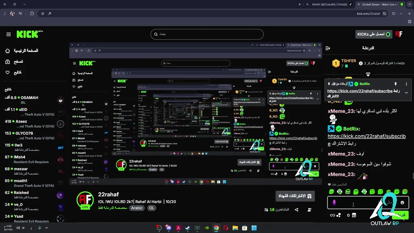
Task: Click the purple microphone icon in chat box
Action: pyautogui.click(x=334, y=203)
